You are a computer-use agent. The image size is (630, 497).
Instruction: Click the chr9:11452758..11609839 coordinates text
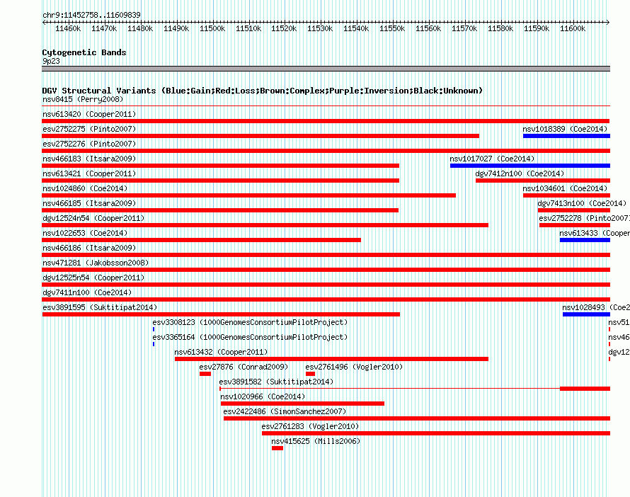(91, 15)
